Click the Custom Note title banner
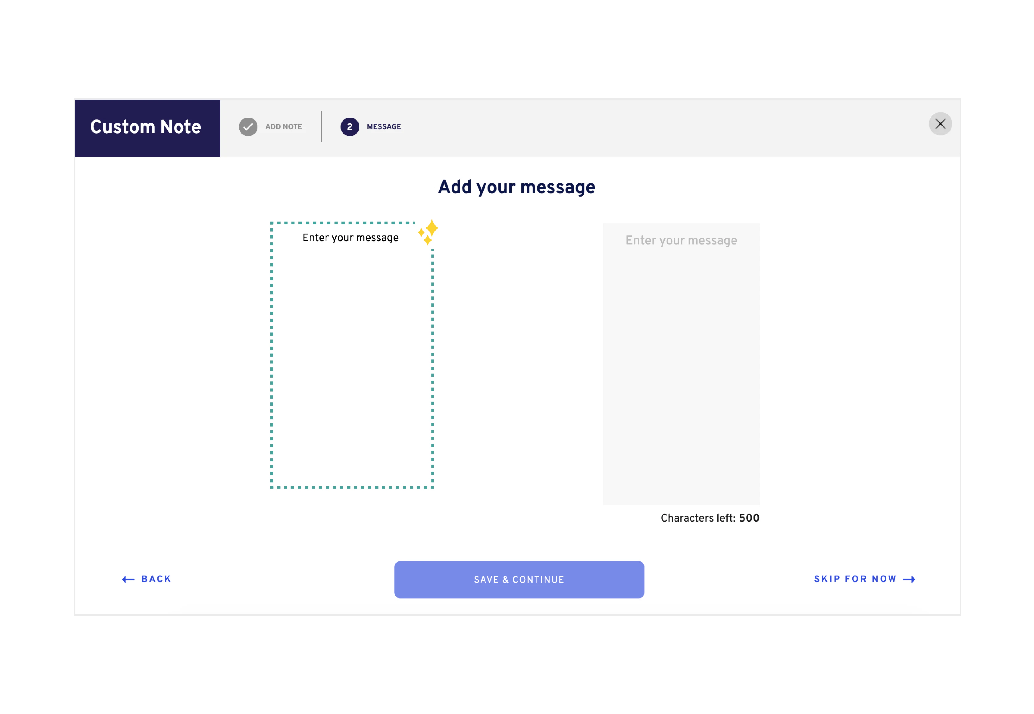The height and width of the screenshot is (714, 1034). (x=147, y=128)
